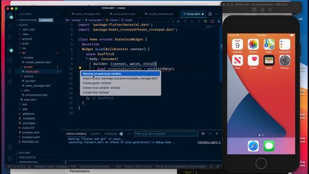This screenshot has width=309, height=174.
Task: Rotate the device from the simulator toolbar
Action: point(270,10)
